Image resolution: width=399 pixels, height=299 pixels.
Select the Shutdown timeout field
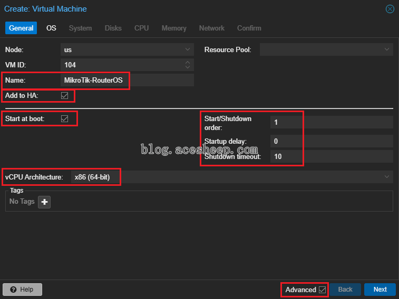(x=332, y=156)
